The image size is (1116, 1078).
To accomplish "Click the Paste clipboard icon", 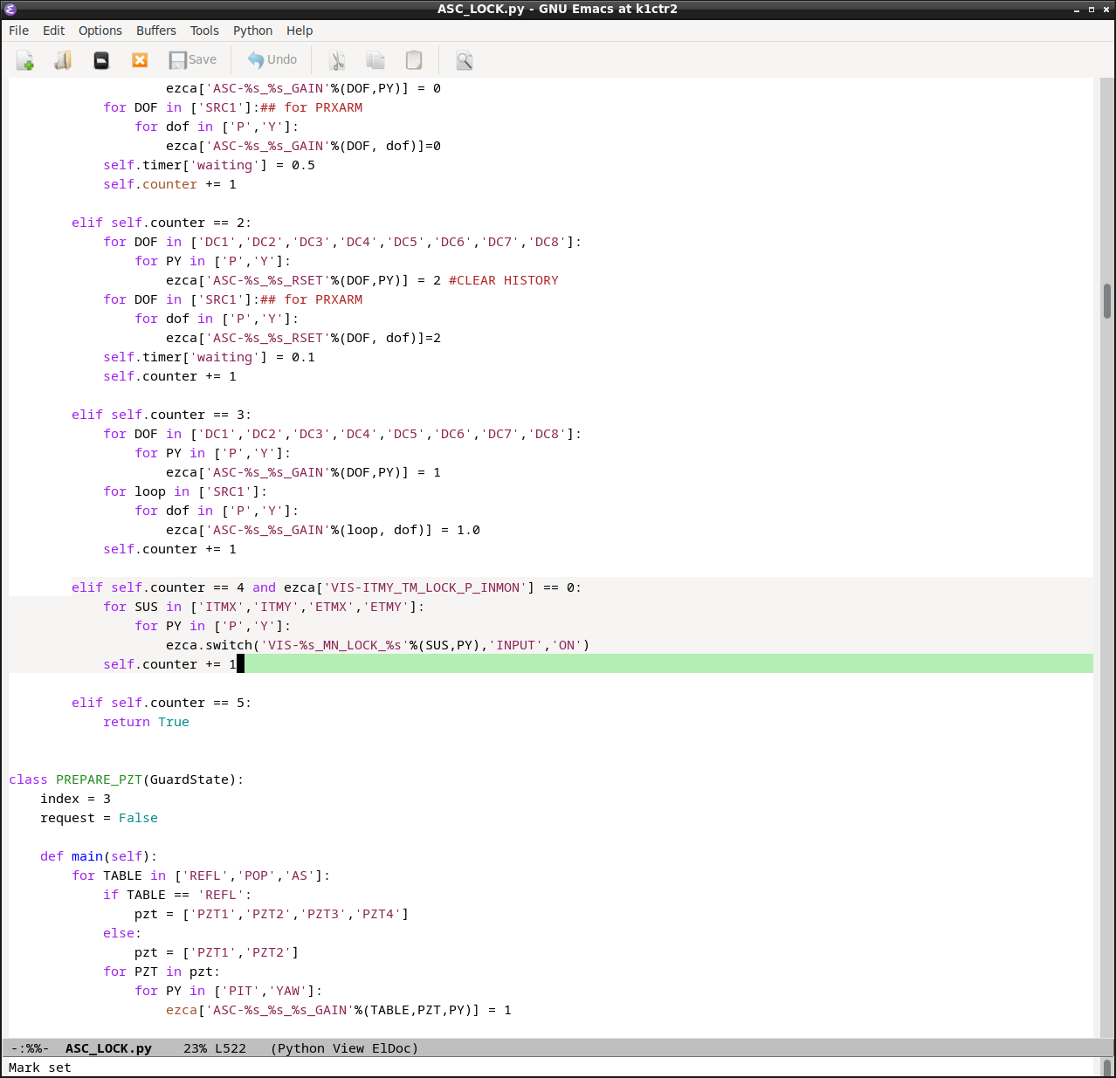I will 414,60.
